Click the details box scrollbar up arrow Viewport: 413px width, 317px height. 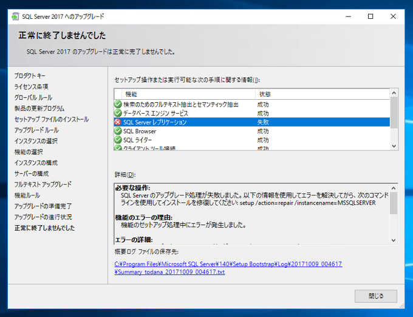click(x=394, y=188)
